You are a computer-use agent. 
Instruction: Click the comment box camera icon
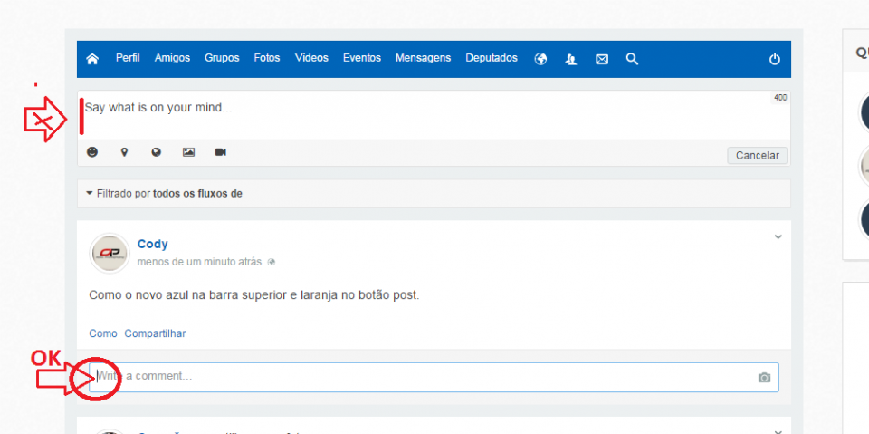tap(764, 377)
